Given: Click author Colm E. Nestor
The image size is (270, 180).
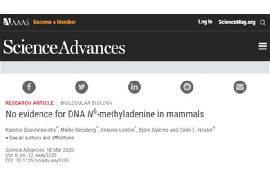Looking at the screenshot, I should click(196, 130).
